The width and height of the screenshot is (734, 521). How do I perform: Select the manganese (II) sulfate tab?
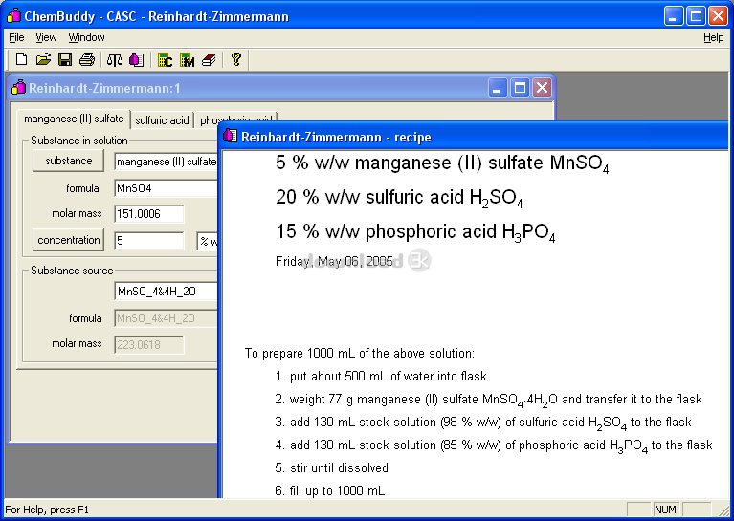point(74,119)
